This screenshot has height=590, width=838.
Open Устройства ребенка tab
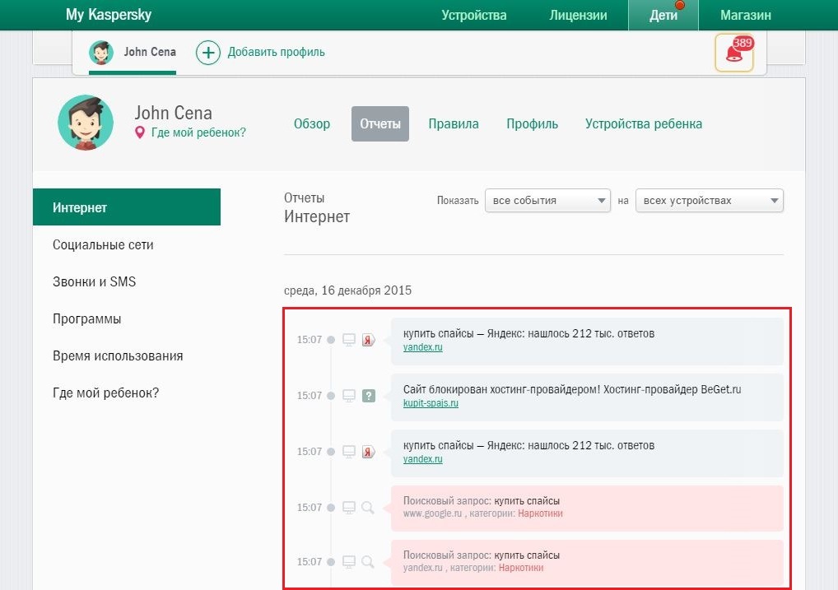pos(644,124)
